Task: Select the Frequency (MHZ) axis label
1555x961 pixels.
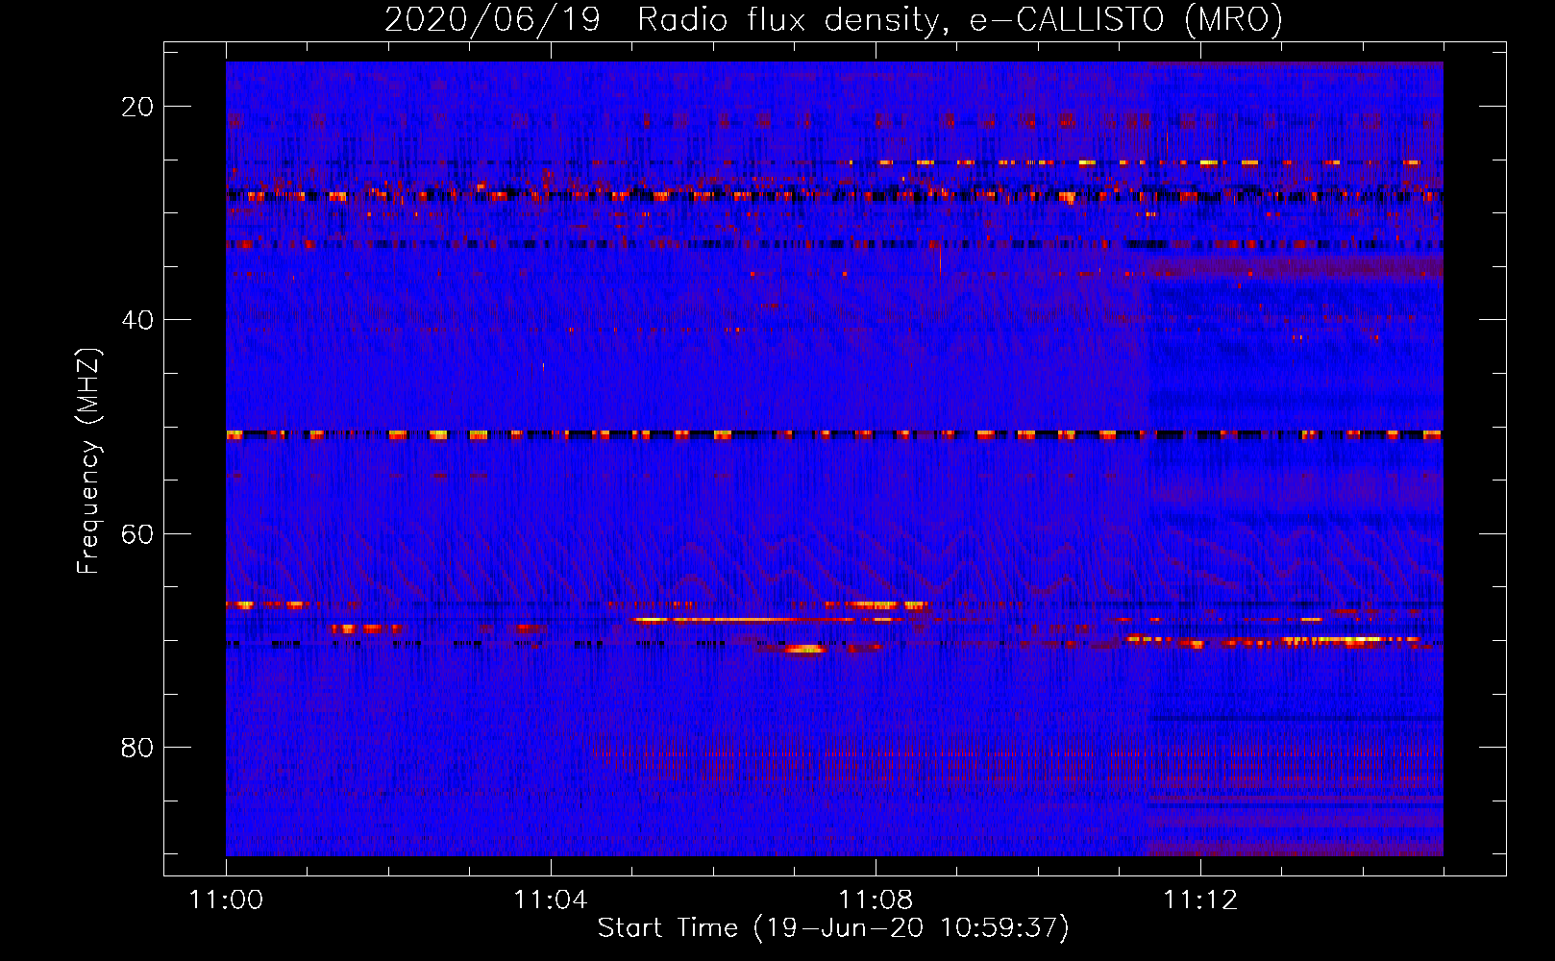Action: coord(88,461)
